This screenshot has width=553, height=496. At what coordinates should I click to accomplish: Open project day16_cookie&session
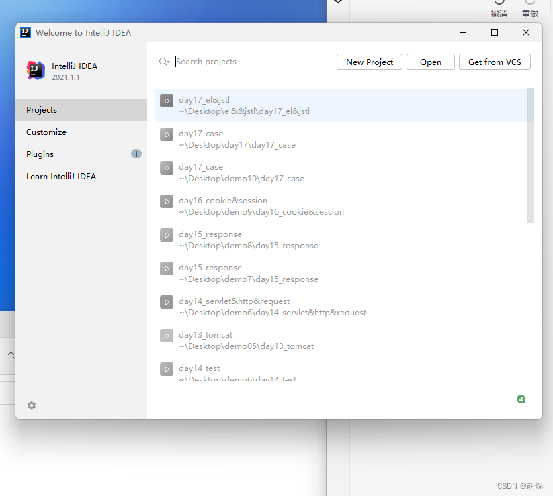pos(341,206)
